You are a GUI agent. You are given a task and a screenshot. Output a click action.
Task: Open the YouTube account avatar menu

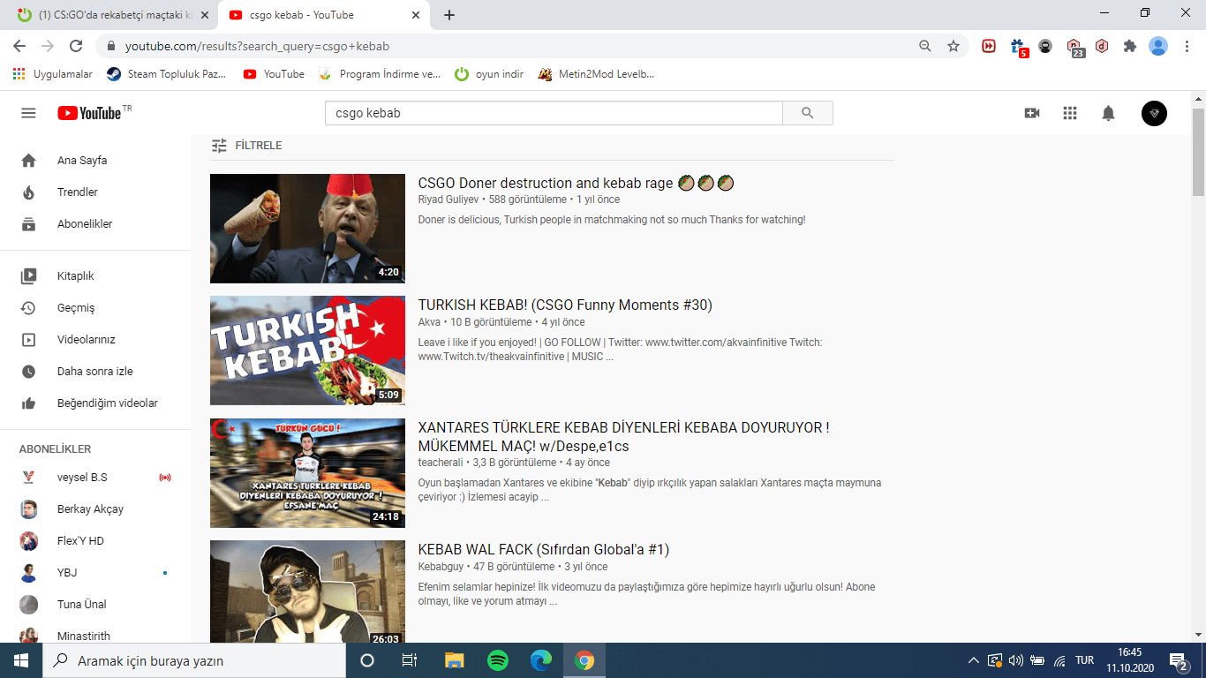[x=1154, y=113]
